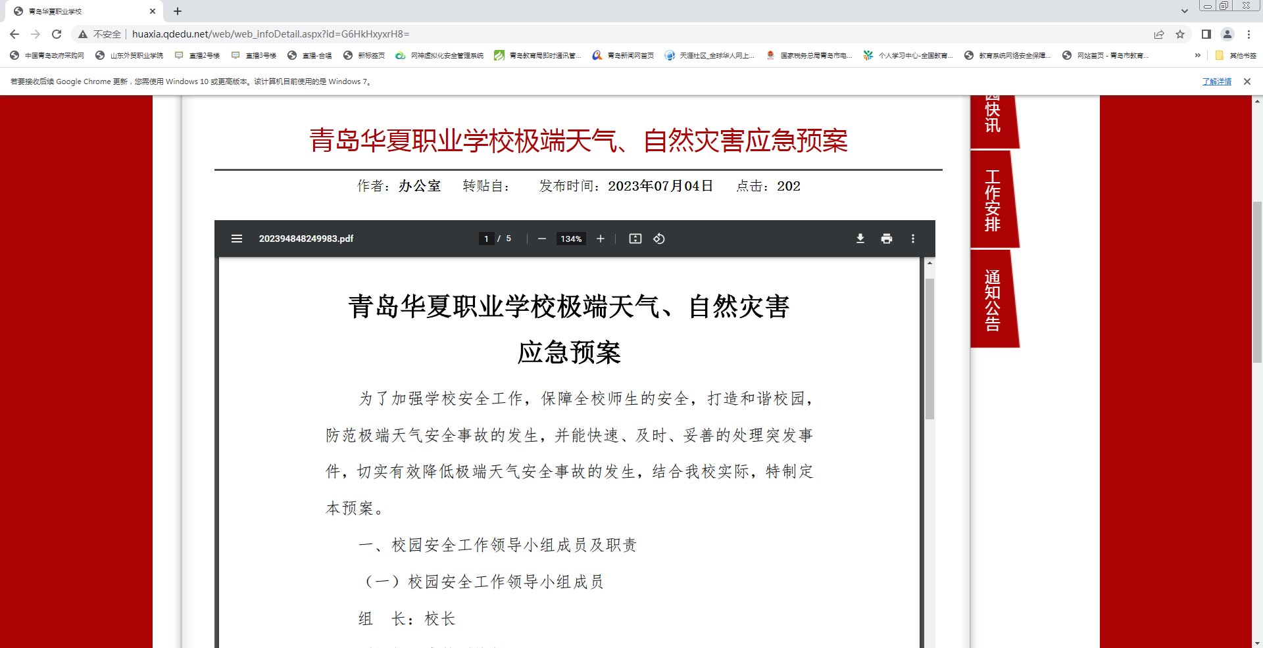Open the PDF viewer more actions menu
Viewport: 1263px width, 648px height.
click(912, 239)
